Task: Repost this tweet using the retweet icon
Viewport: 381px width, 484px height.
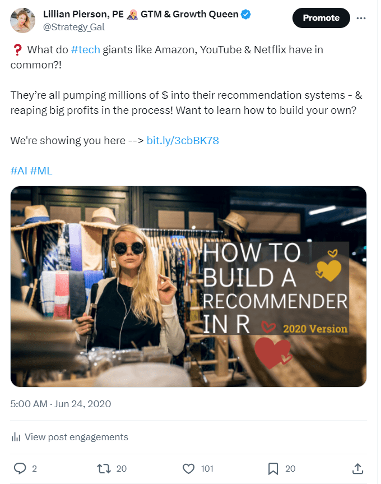Action: tap(104, 468)
